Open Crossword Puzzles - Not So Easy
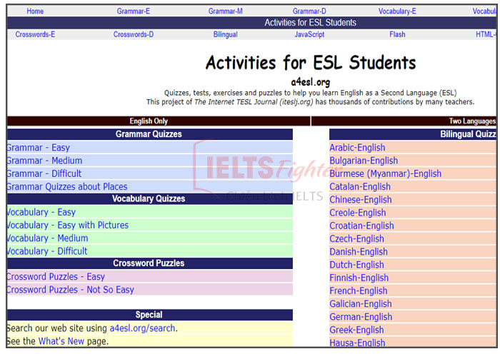Viewport: 500px width, 354px height. [x=70, y=290]
